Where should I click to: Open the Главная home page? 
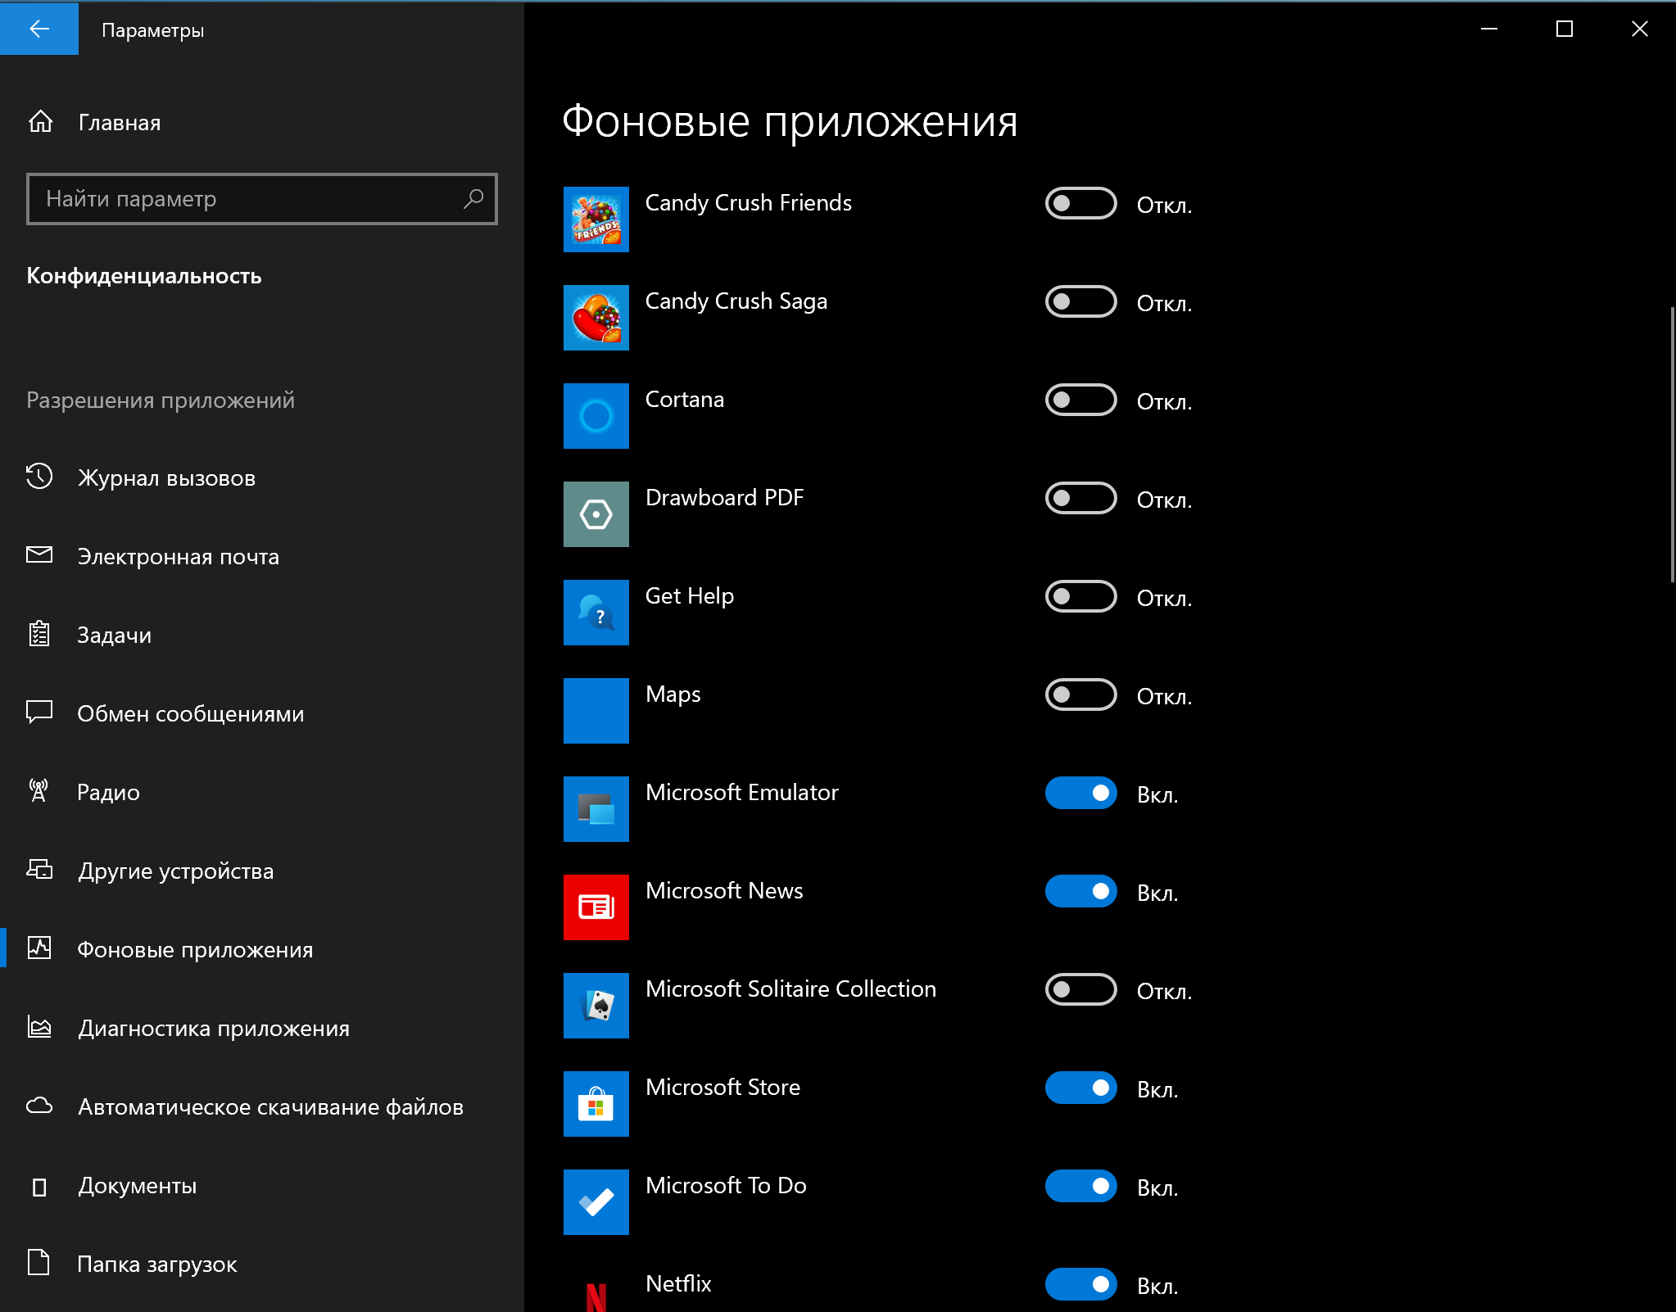262,122
